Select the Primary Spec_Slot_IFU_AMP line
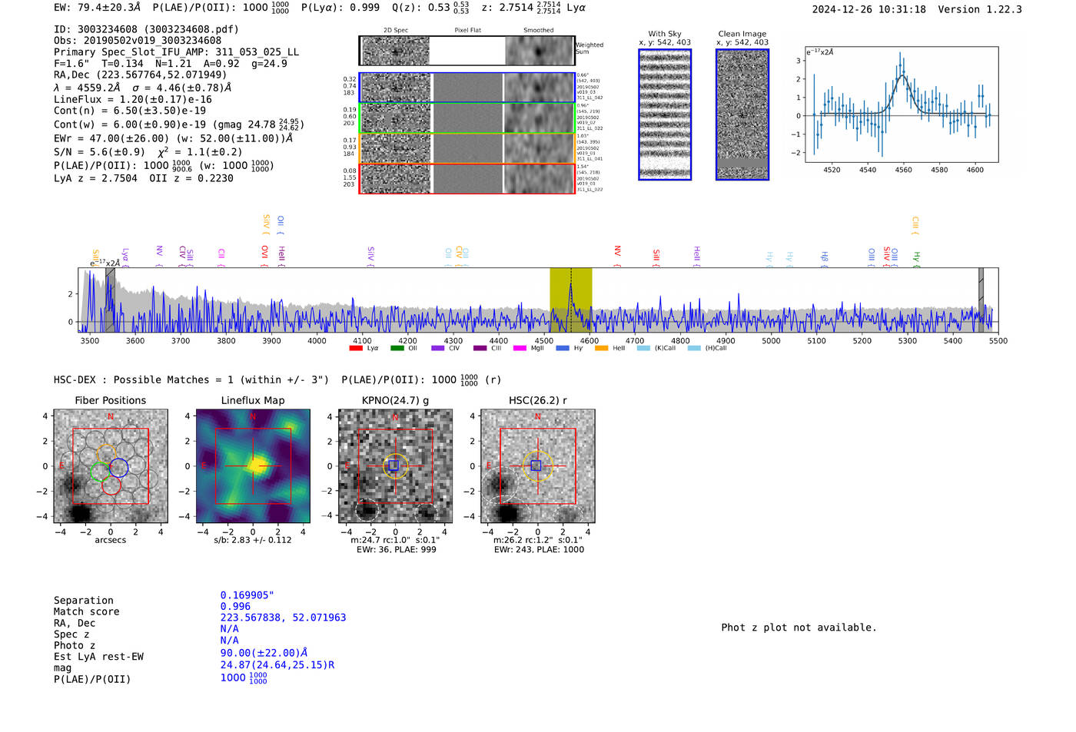This screenshot has height=732, width=1076. tap(176, 52)
